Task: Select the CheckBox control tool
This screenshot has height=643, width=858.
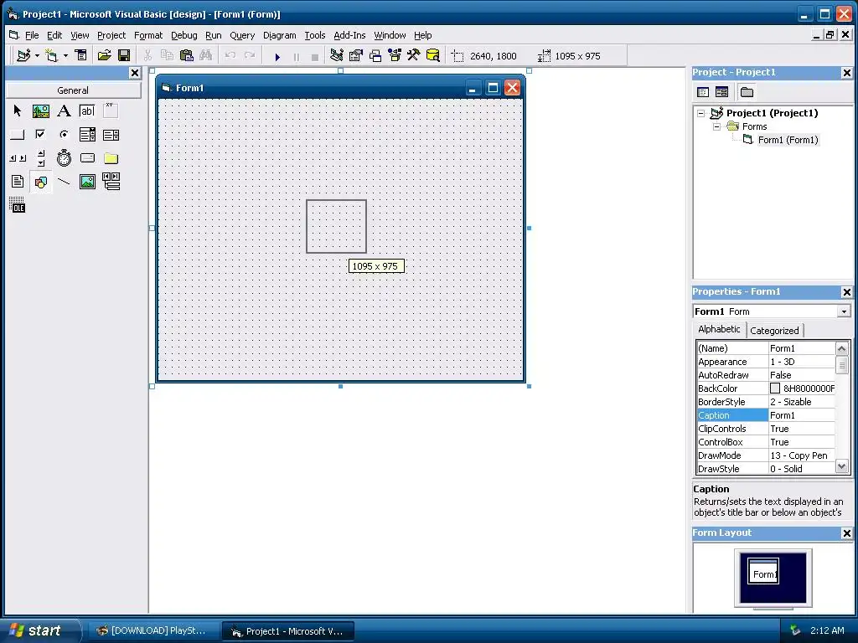Action: (41, 135)
